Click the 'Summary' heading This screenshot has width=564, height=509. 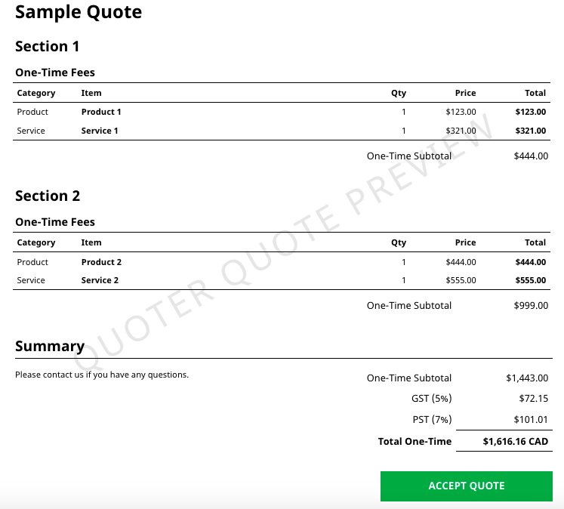point(50,347)
